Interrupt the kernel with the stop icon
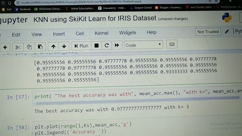The height and width of the screenshot is (136, 242). click(96, 45)
